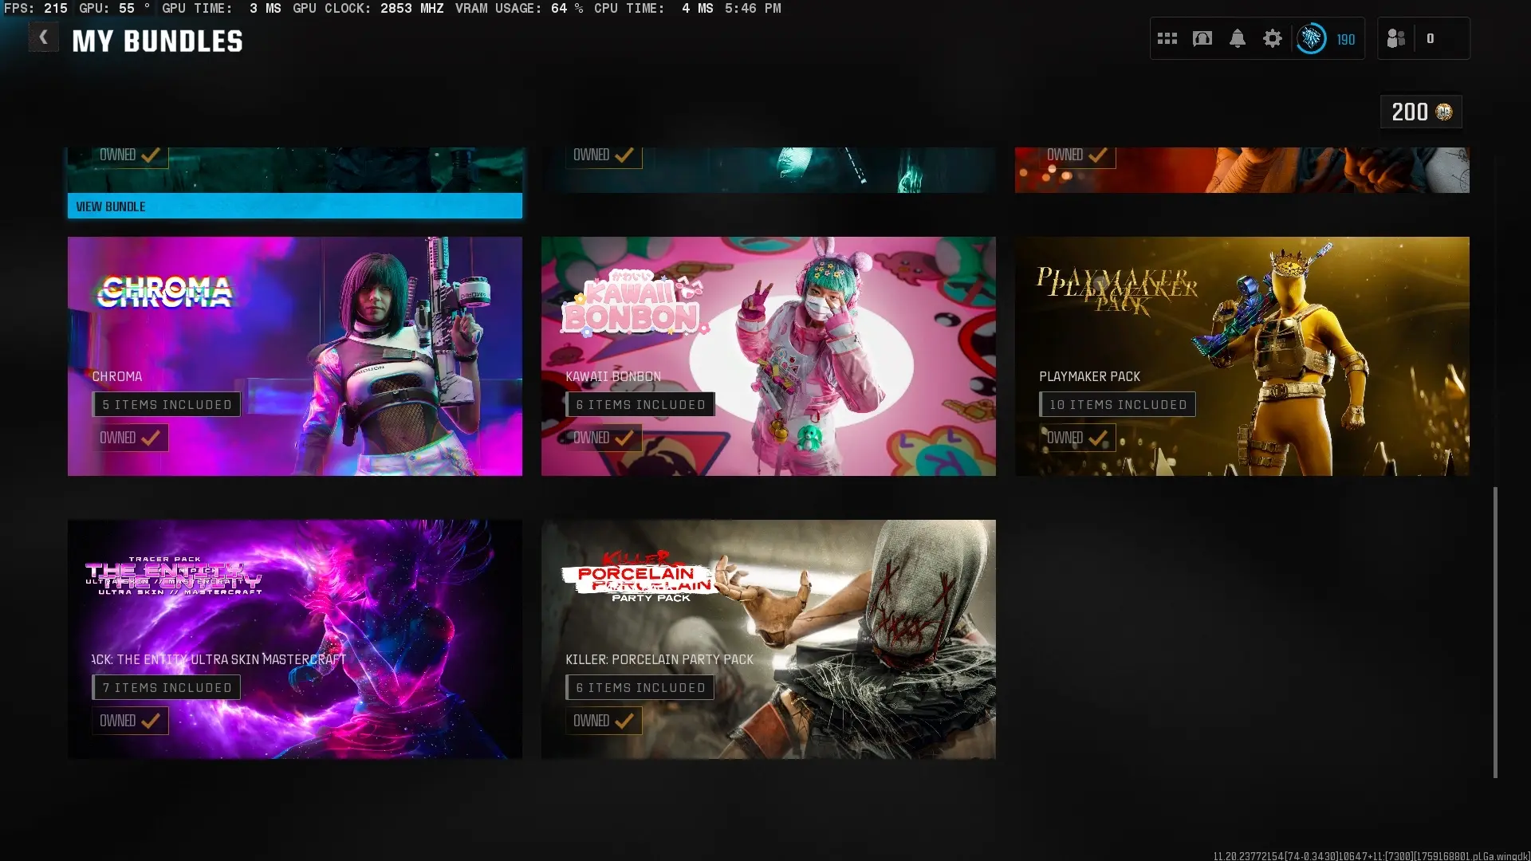Click Chroma's 5 Items Included label
1531x861 pixels.
167,405
